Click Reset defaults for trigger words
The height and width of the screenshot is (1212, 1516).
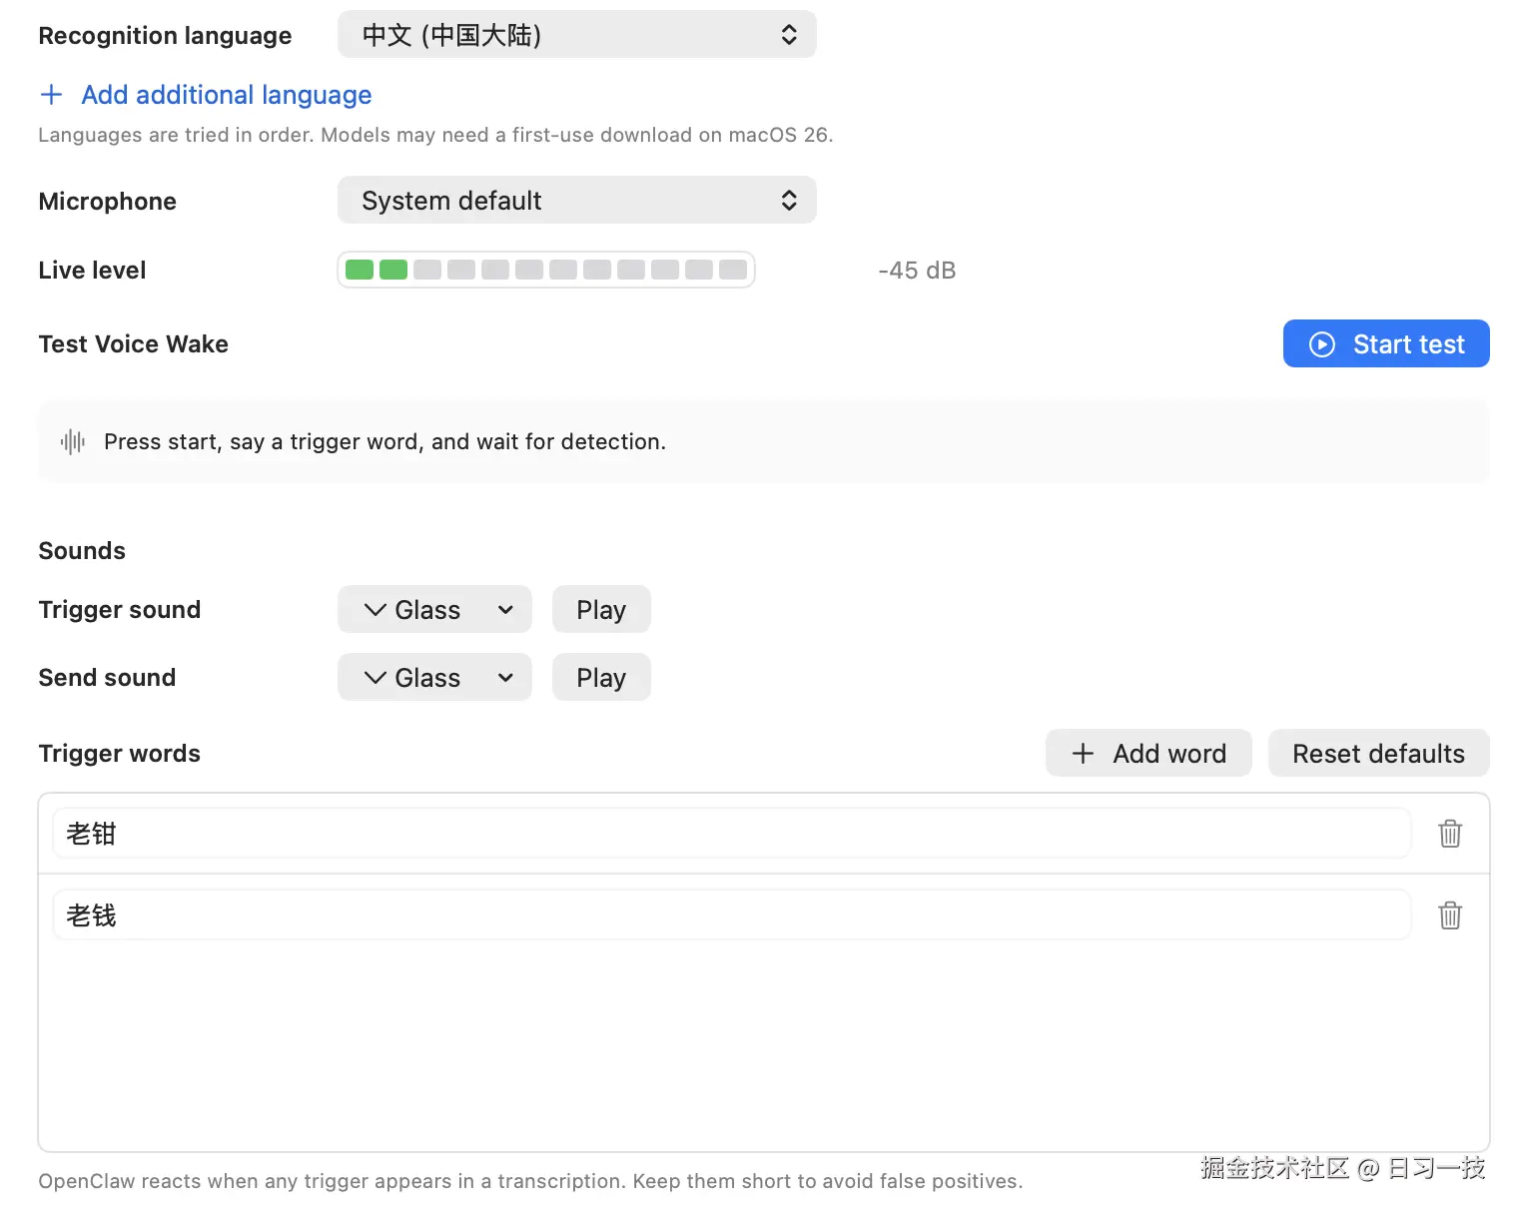click(x=1378, y=754)
